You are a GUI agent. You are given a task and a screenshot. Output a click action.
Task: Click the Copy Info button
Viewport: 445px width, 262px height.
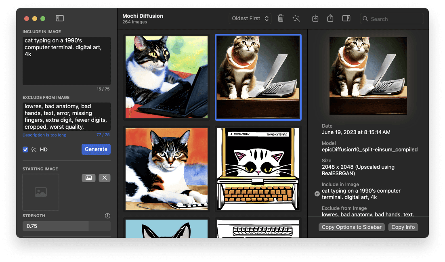point(403,227)
